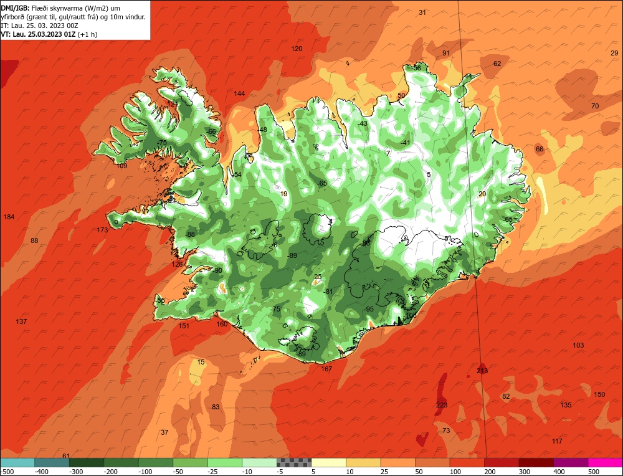
Task: Select the value 29 in the top right
Action: click(614, 53)
